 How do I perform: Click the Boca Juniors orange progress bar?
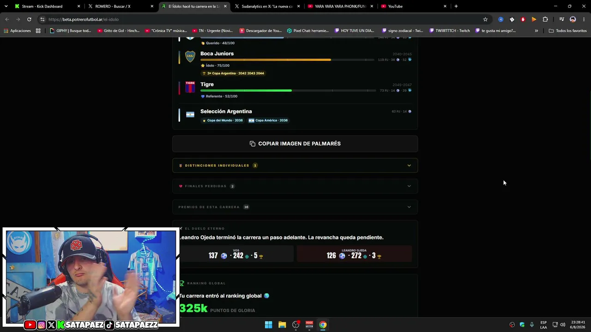tap(265, 60)
